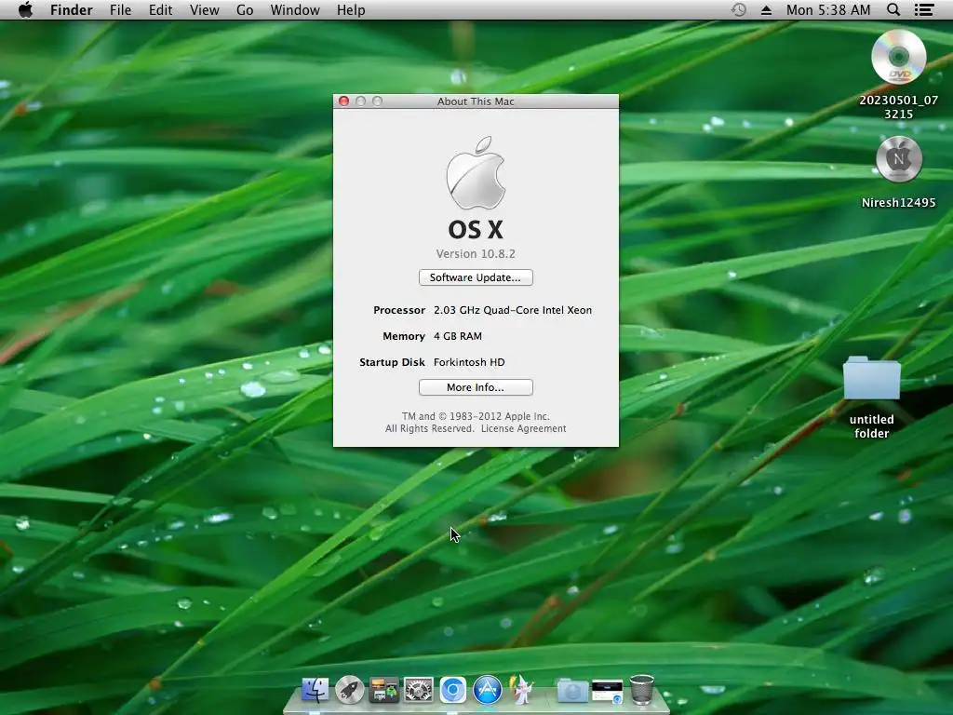Screen dimensions: 953x715
Task: Click the clock showing Mon 5:38 AM
Action: click(x=827, y=9)
